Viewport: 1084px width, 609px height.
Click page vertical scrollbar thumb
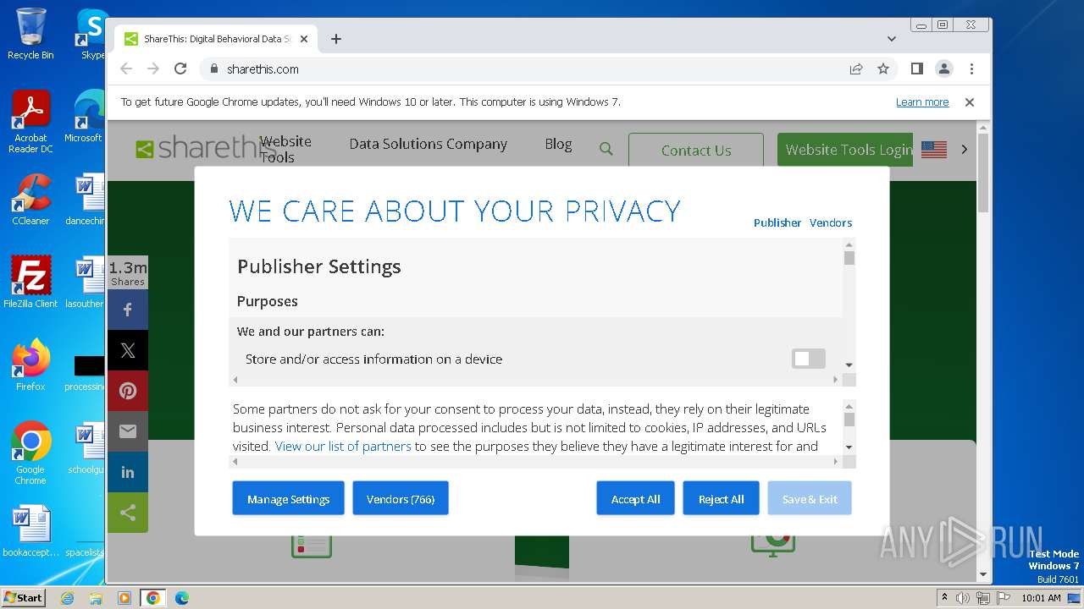click(982, 173)
